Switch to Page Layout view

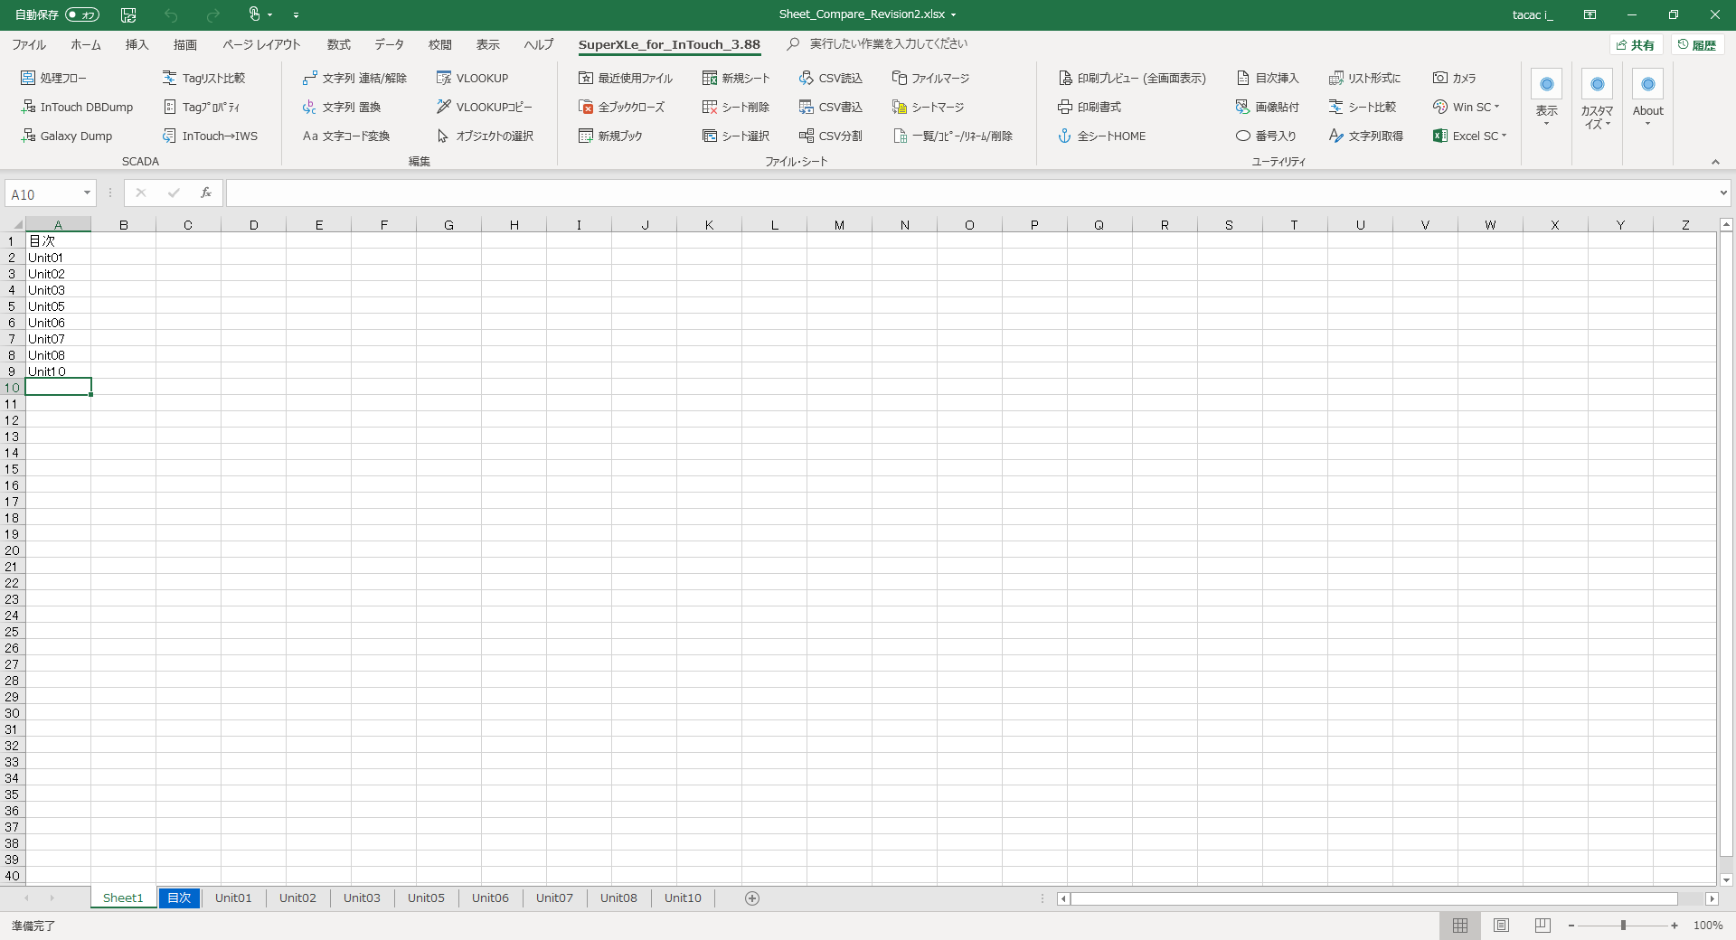coord(1501,925)
